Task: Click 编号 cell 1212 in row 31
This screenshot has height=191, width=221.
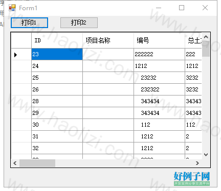Action: tap(159, 136)
